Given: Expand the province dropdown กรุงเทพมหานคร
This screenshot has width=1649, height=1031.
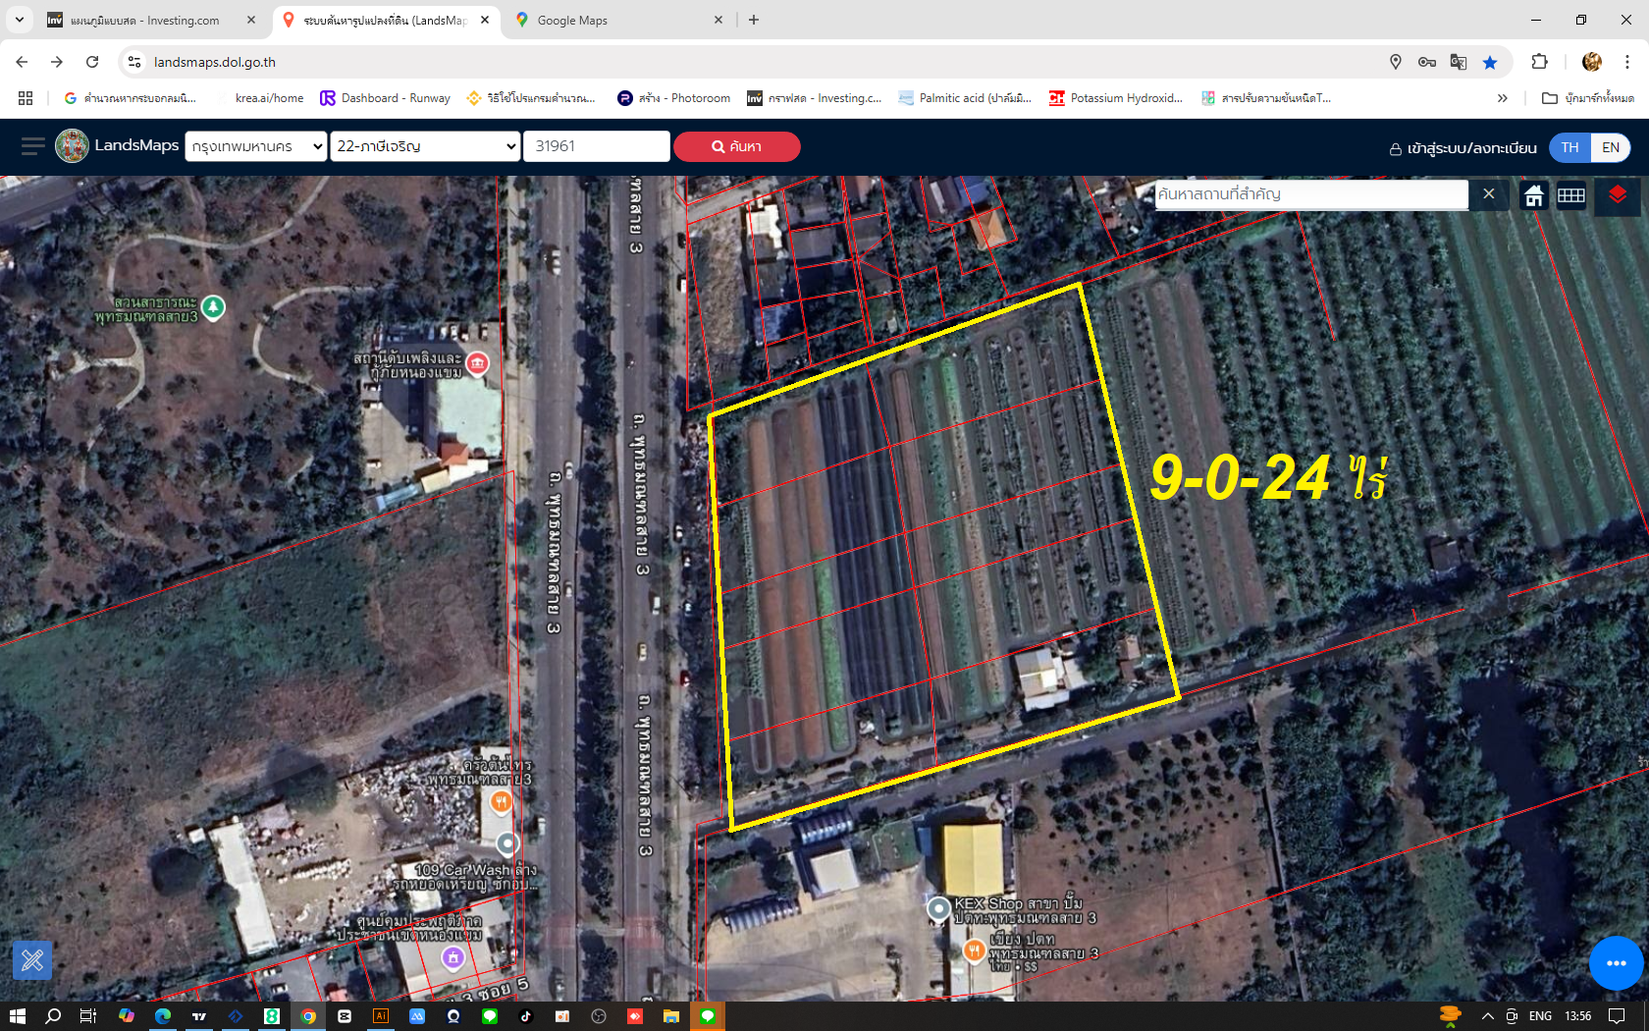Looking at the screenshot, I should coord(256,146).
